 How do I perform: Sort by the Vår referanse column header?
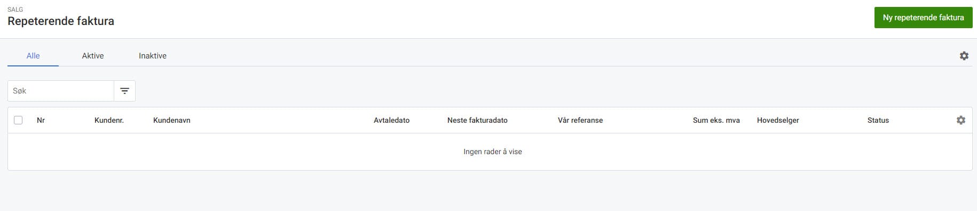580,120
